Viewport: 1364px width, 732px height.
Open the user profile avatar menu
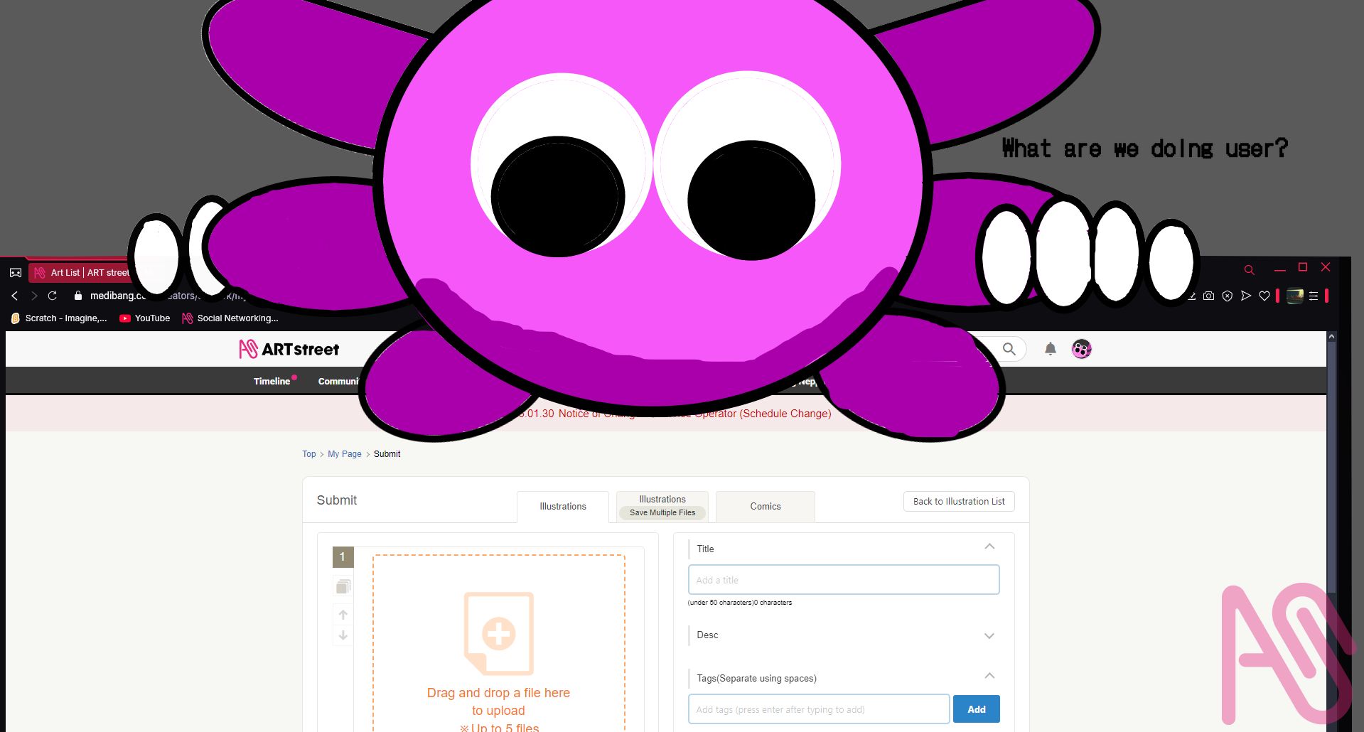(x=1081, y=349)
